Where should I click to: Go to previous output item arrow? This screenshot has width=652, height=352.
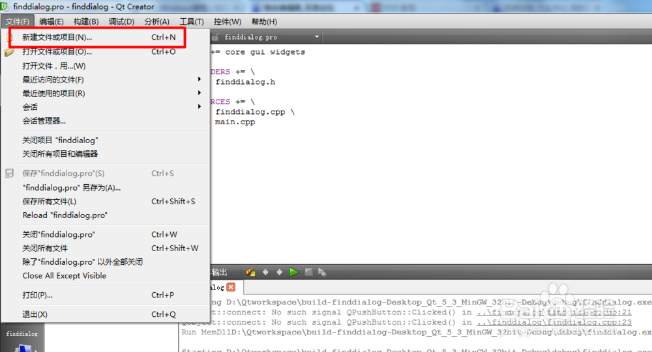click(x=265, y=273)
